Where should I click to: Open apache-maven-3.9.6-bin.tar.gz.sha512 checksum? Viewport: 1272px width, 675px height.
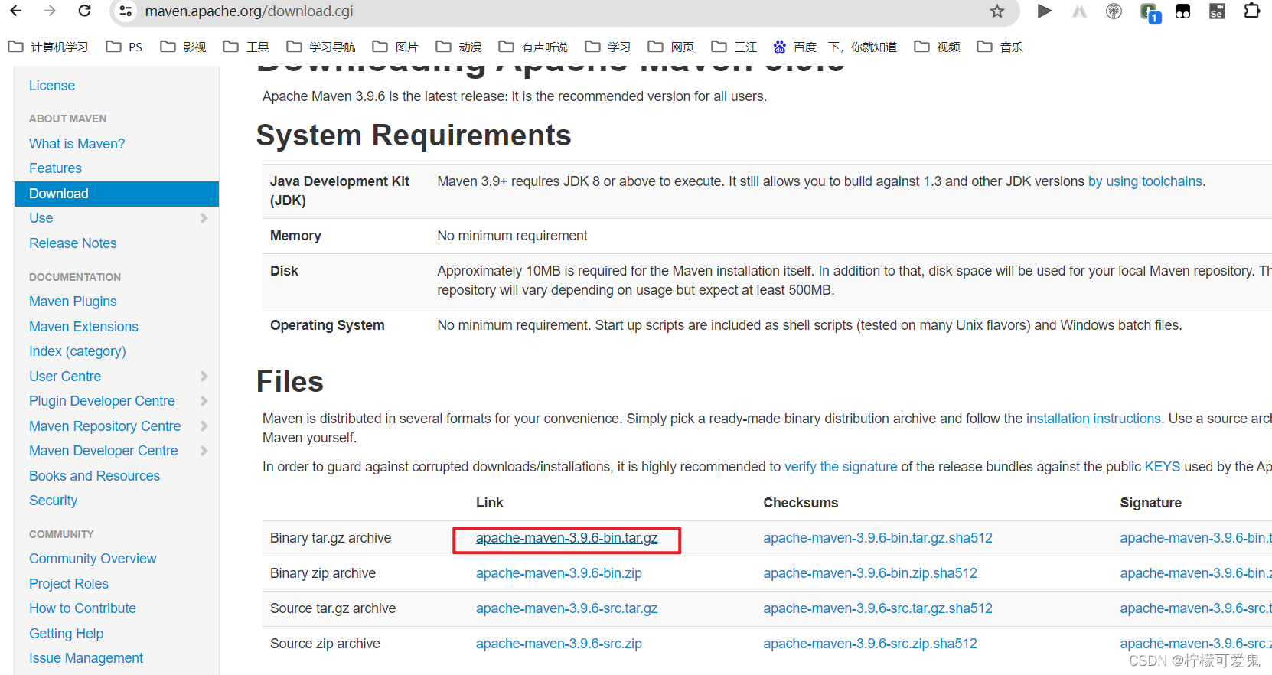coord(878,538)
